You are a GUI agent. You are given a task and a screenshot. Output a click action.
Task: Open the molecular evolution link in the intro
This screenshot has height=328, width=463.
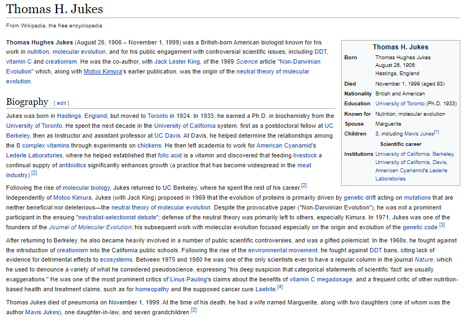point(79,52)
